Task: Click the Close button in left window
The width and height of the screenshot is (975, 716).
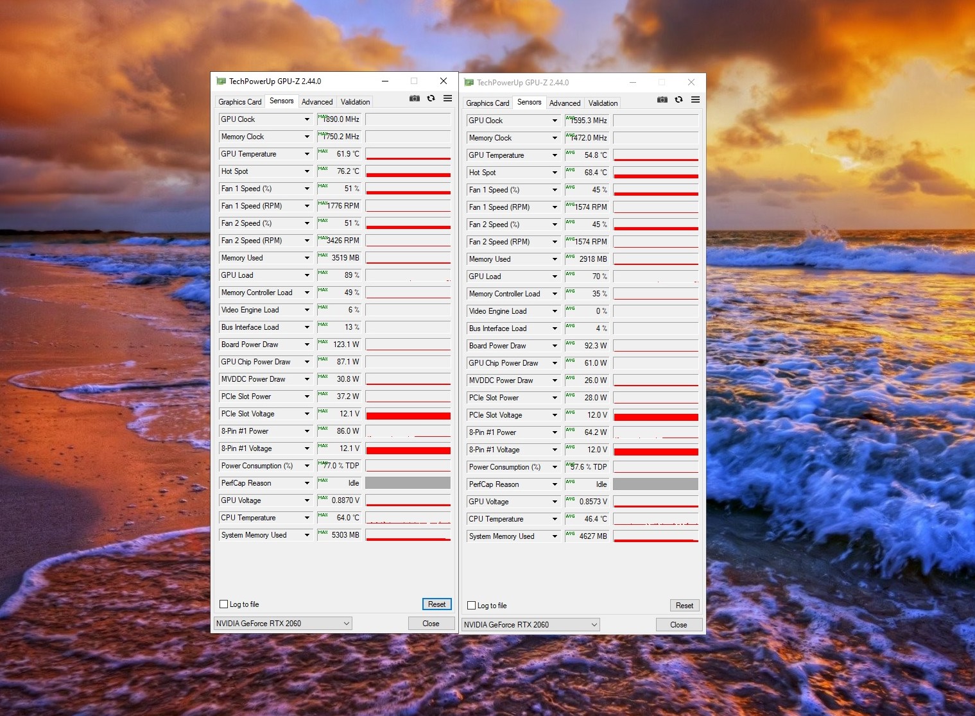Action: coord(431,624)
